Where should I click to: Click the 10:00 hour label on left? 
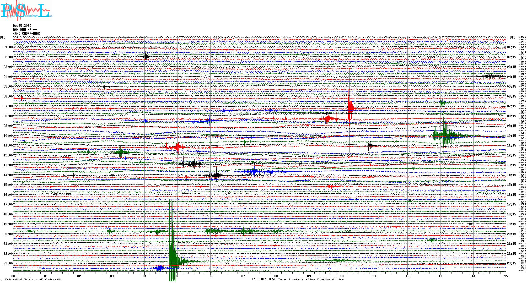8,136
